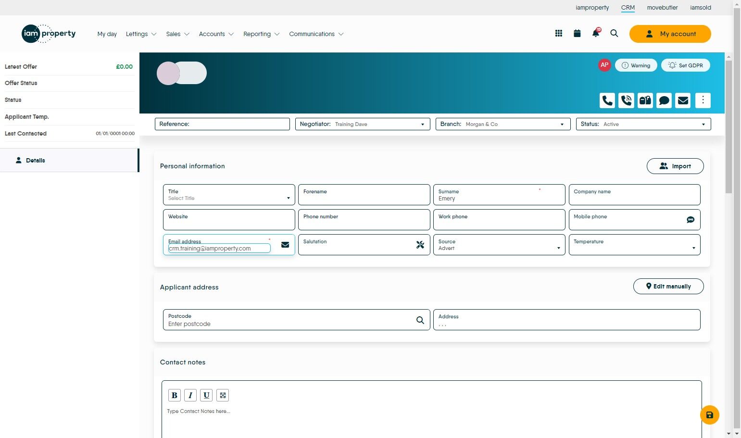Save changes with the floating save icon
The image size is (741, 438).
(709, 414)
